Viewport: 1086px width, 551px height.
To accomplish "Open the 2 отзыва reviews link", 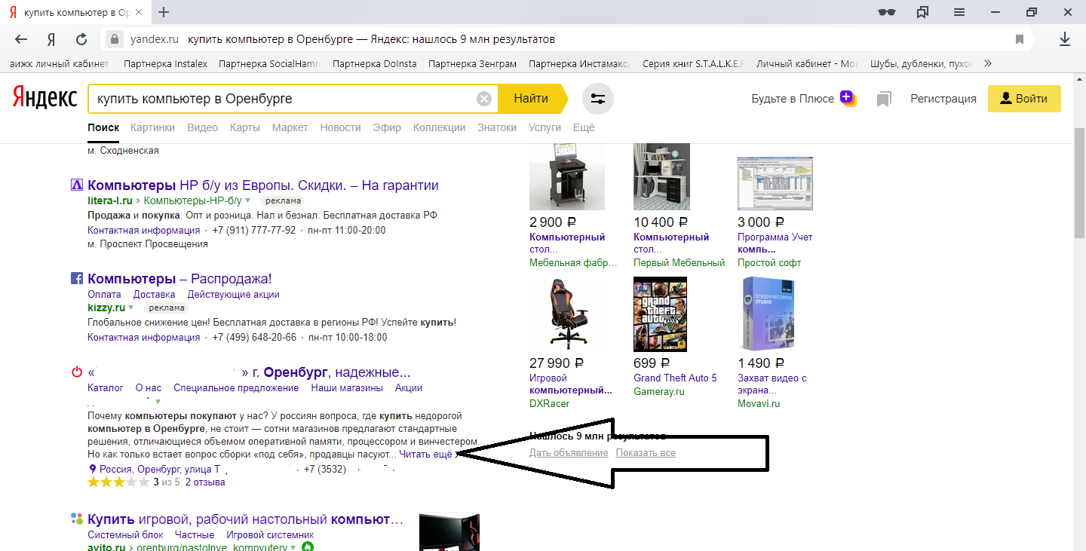I will [x=205, y=482].
